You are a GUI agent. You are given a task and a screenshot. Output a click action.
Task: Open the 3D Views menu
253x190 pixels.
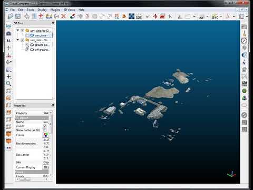pyautogui.click(x=69, y=10)
